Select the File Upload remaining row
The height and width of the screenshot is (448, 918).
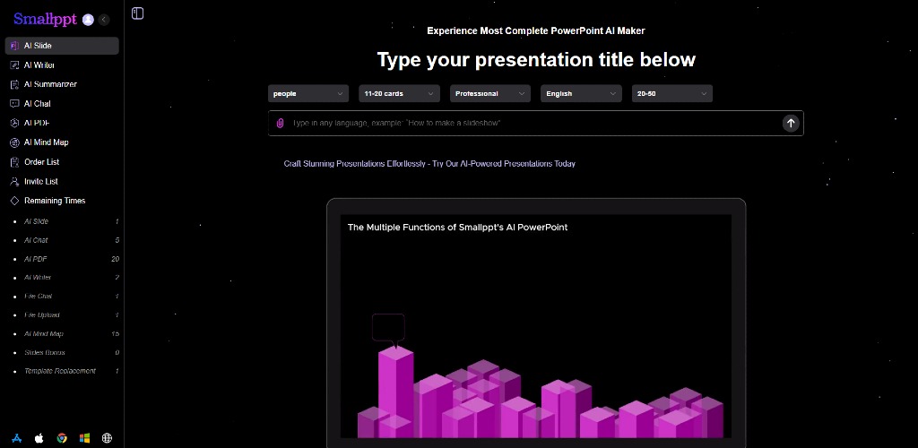(65, 315)
